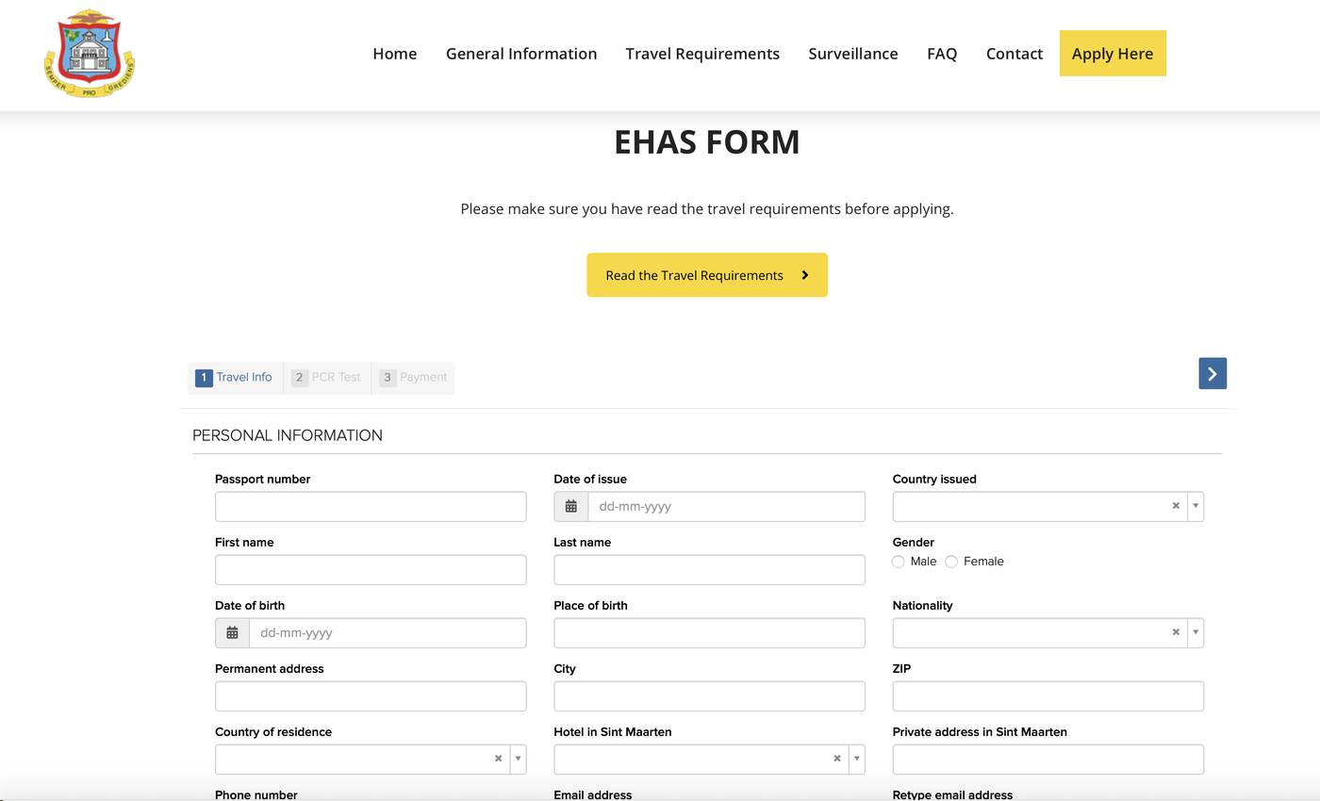Screen dimensions: 1320x801
Task: Clear the Country issued selection using x
Action: pos(1176,506)
